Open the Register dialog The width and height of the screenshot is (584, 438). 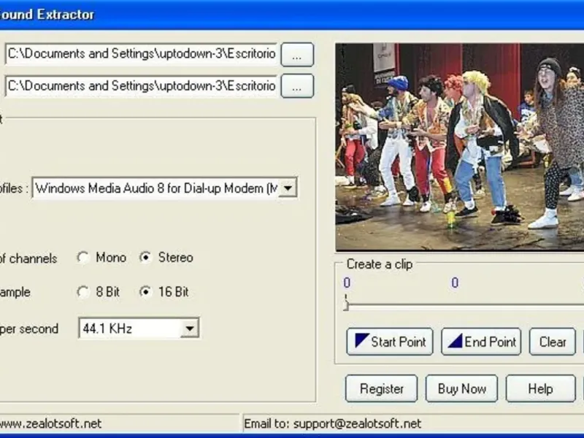381,388
